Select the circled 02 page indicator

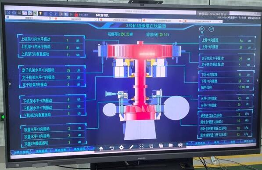(x=211, y=29)
